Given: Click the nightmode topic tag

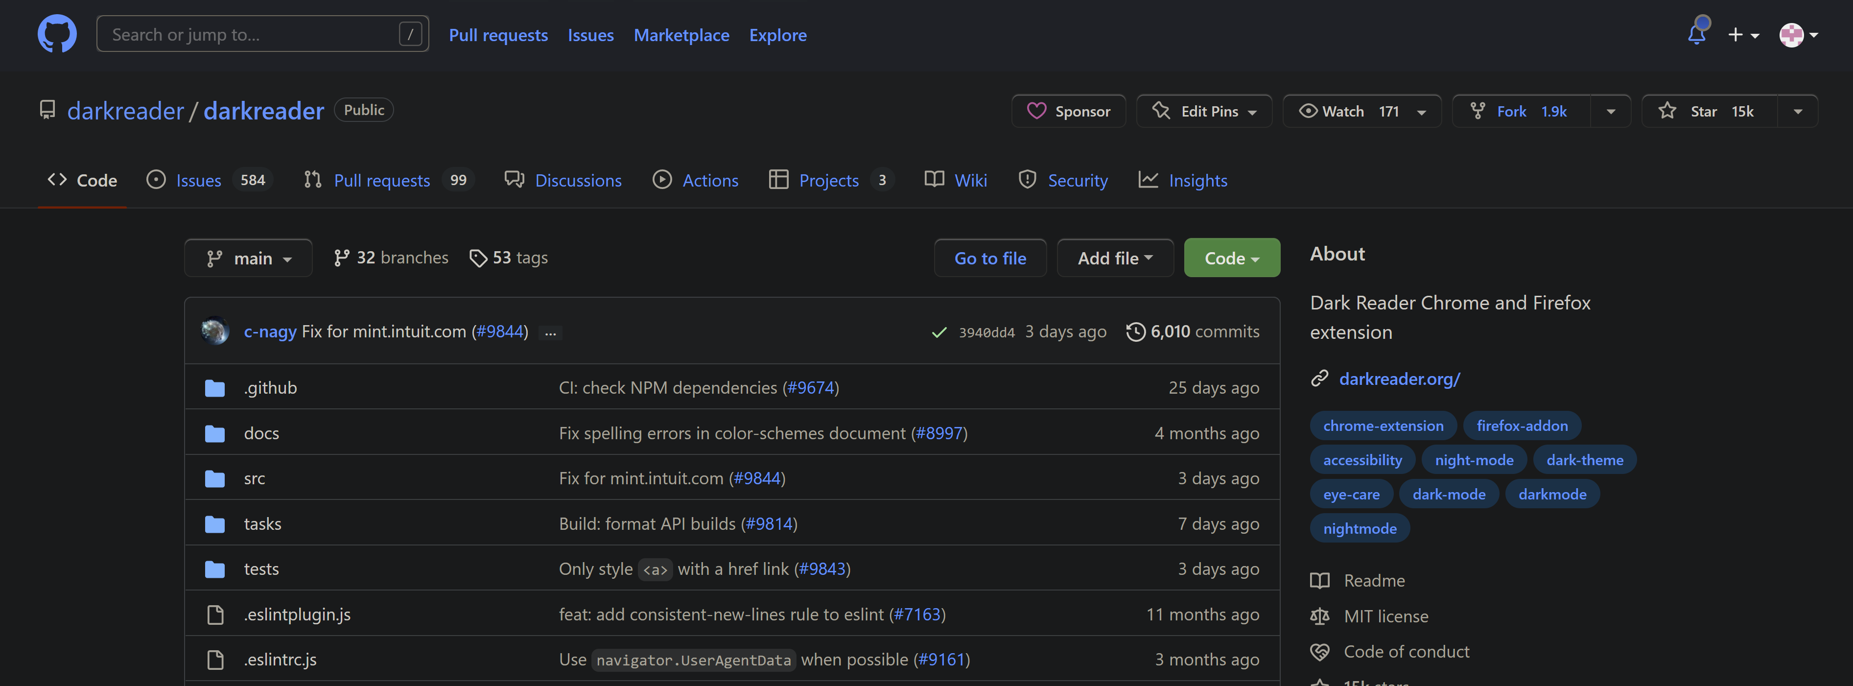Looking at the screenshot, I should [x=1360, y=528].
